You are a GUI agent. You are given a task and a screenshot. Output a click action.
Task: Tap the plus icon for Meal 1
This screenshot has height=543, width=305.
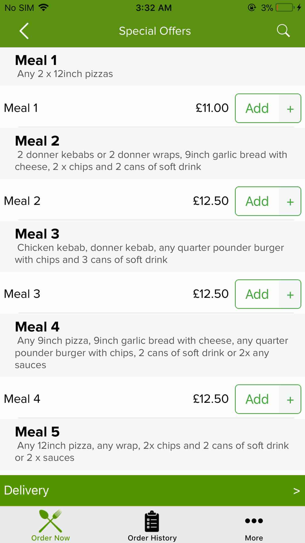[290, 108]
